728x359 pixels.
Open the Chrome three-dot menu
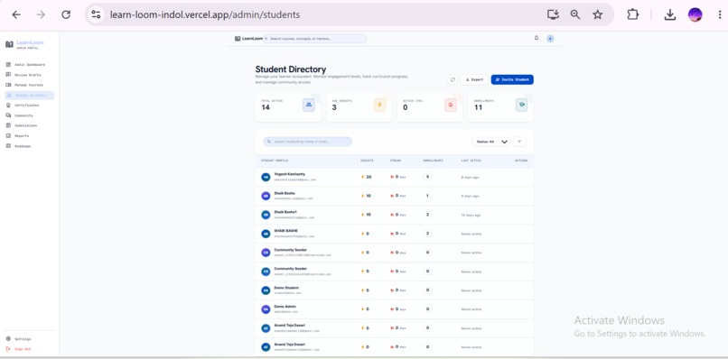[x=719, y=14]
